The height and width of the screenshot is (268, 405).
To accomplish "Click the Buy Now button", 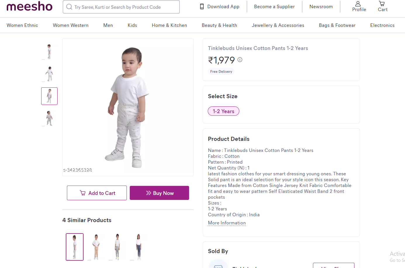I will (159, 193).
